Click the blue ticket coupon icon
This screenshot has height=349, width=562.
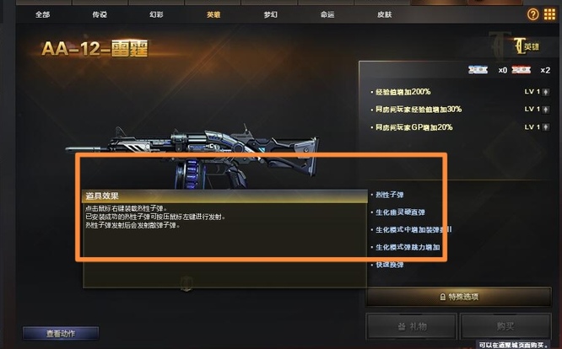[x=478, y=70]
